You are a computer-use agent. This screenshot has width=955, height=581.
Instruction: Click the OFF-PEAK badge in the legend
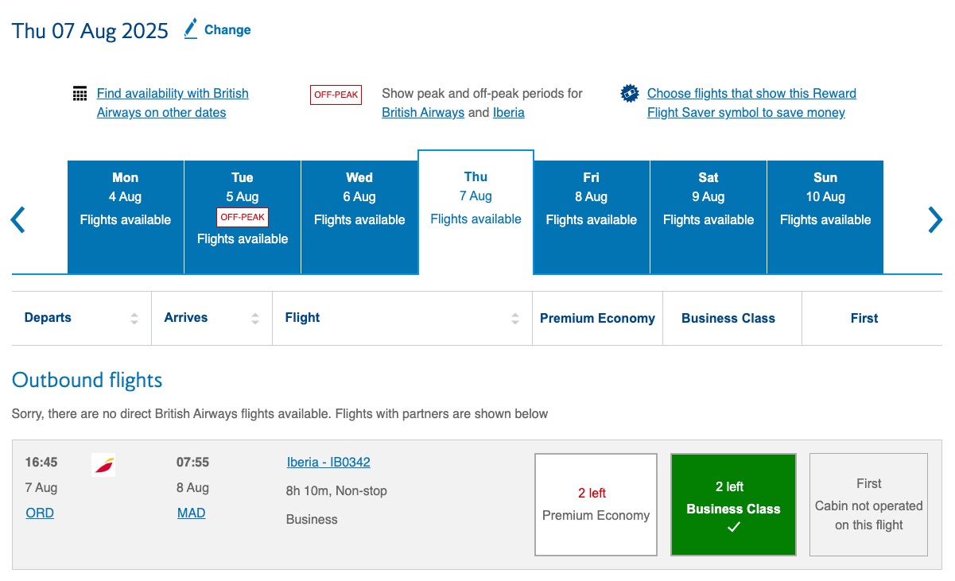pos(336,94)
